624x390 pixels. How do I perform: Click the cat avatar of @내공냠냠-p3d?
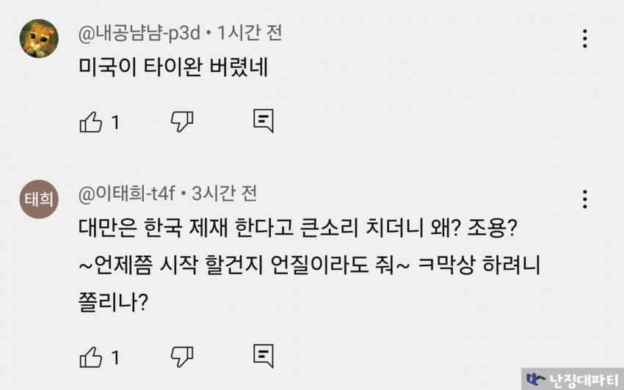[x=39, y=39]
